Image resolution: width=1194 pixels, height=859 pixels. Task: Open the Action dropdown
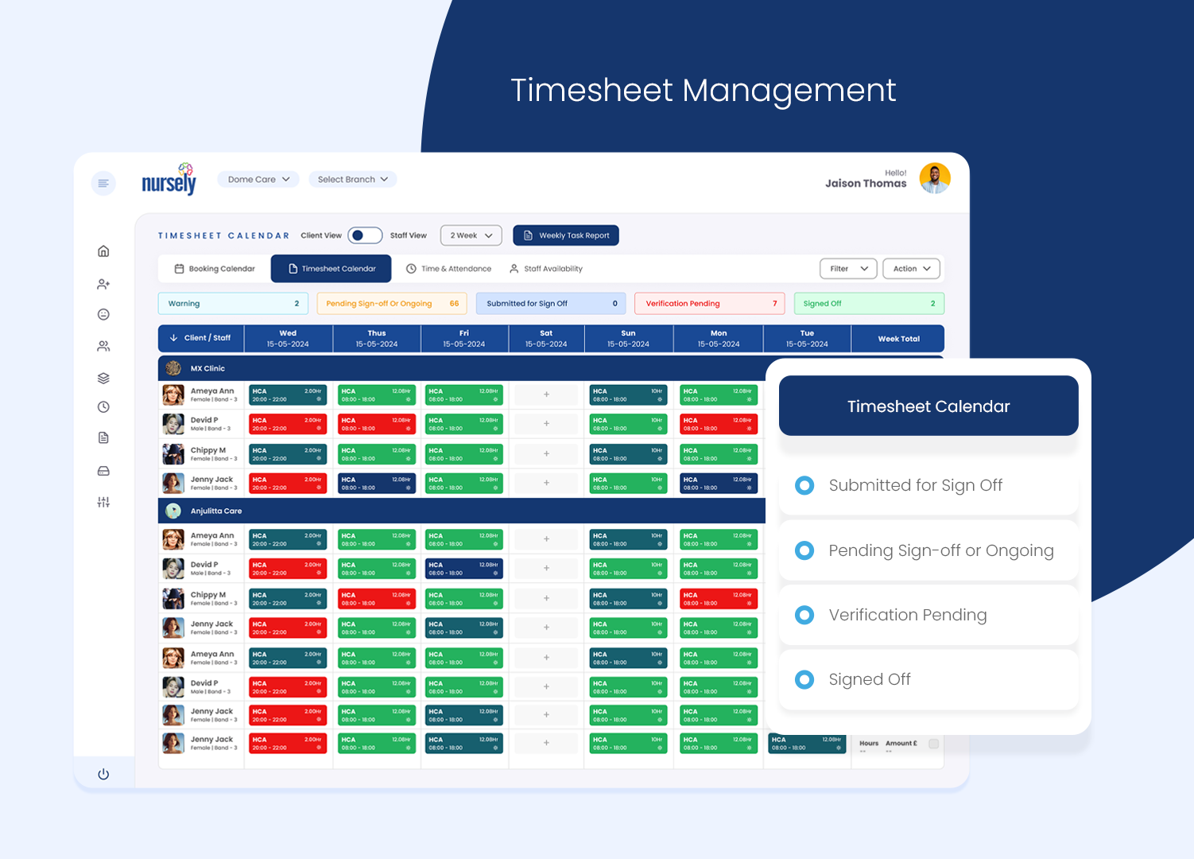[911, 269]
